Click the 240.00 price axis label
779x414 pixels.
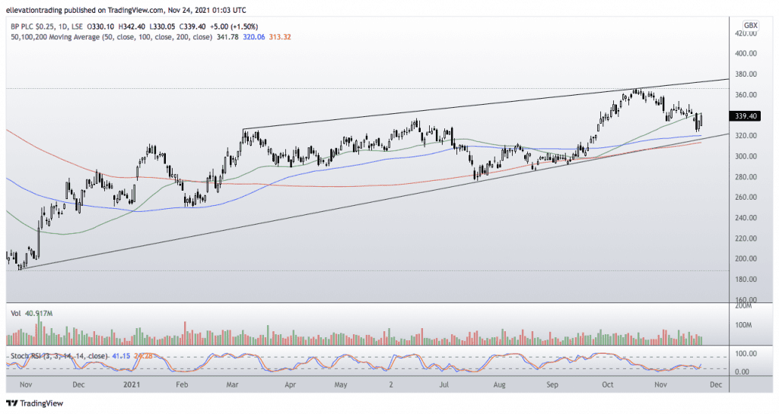pos(746,218)
